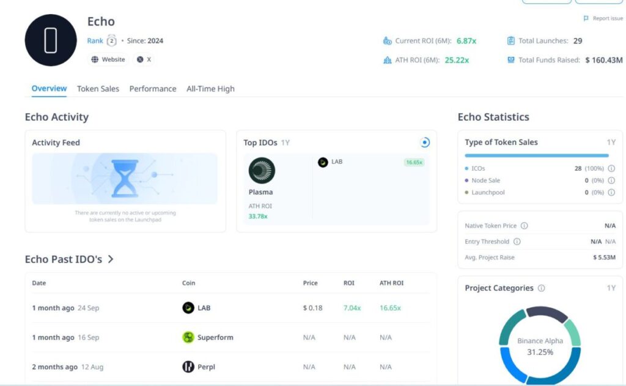Click the LAB coin icon in table
The height and width of the screenshot is (386, 626).
[188, 308]
